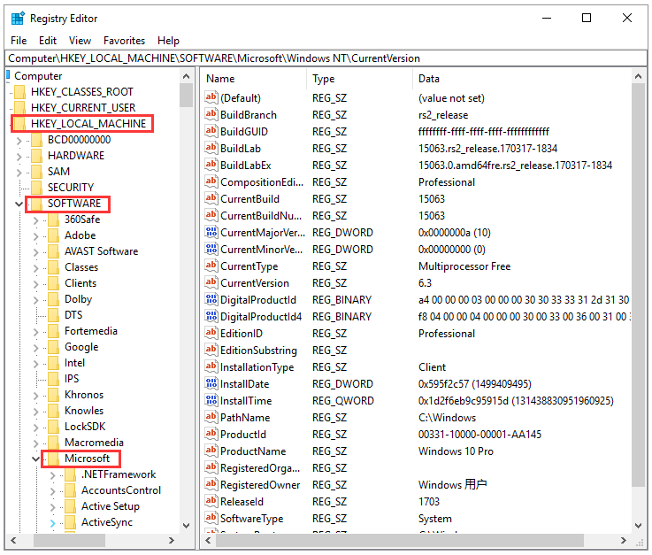
Task: Click the string icon beside (Default)
Action: pyautogui.click(x=211, y=97)
